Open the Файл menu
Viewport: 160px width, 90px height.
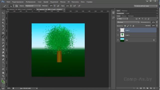point(8,2)
